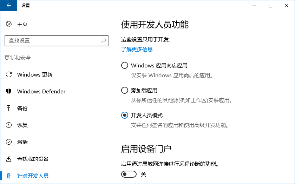Open the 主页 home link
Image resolution: width=295 pixels, height=184 pixels.
click(22, 24)
